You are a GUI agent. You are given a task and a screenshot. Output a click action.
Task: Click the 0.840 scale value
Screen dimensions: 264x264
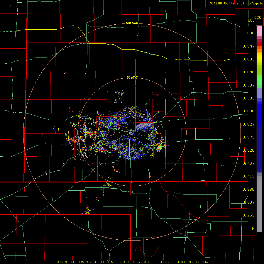click(248, 72)
